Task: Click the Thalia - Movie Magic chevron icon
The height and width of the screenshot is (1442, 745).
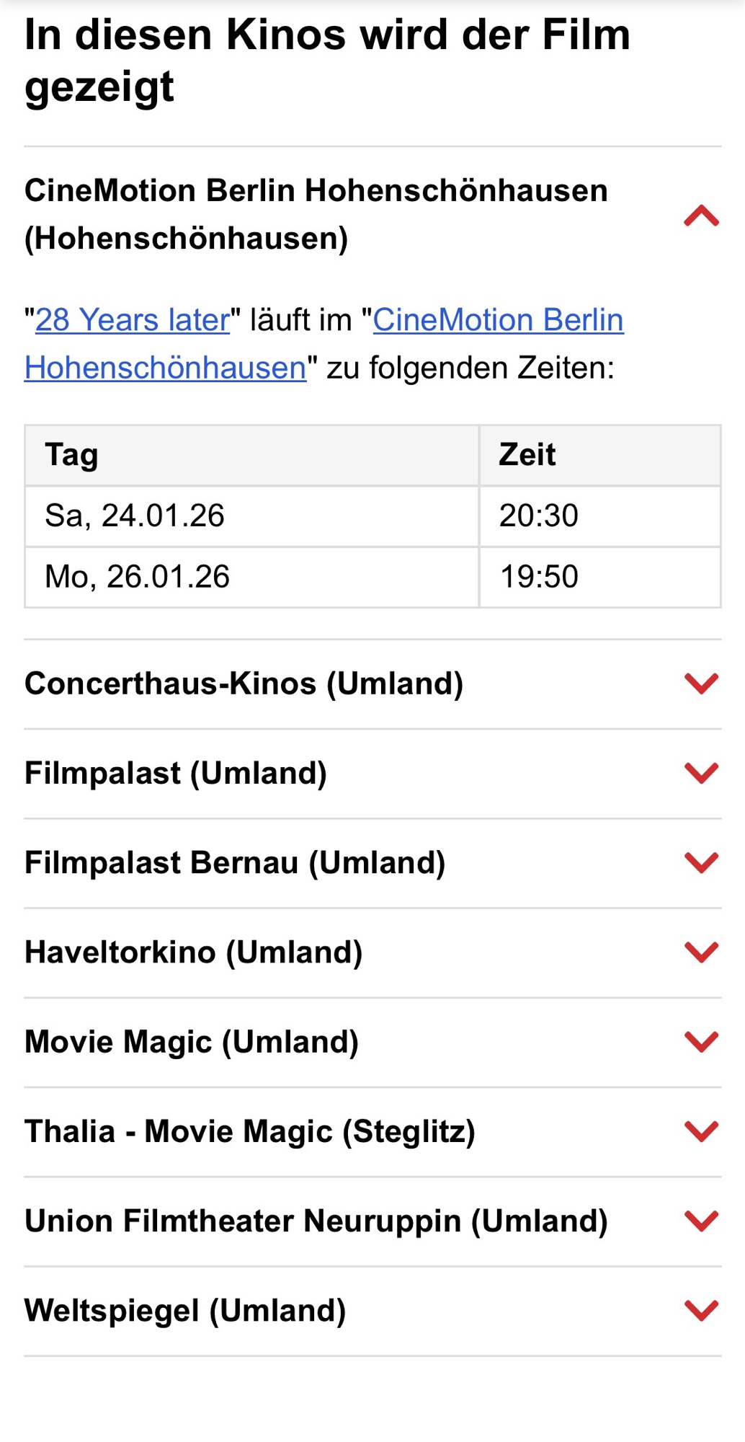Action: (701, 1131)
